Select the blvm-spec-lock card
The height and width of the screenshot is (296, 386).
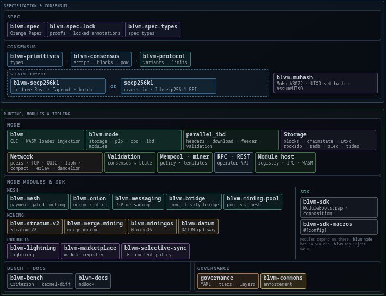pyautogui.click(x=85, y=29)
